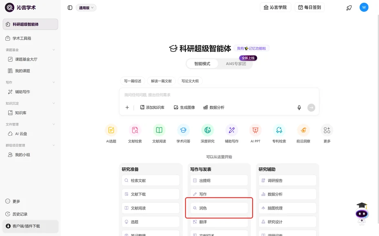Click 文献阅读 card under 研究准备
Image resolution: width=379 pixels, height=236 pixels.
[151, 208]
